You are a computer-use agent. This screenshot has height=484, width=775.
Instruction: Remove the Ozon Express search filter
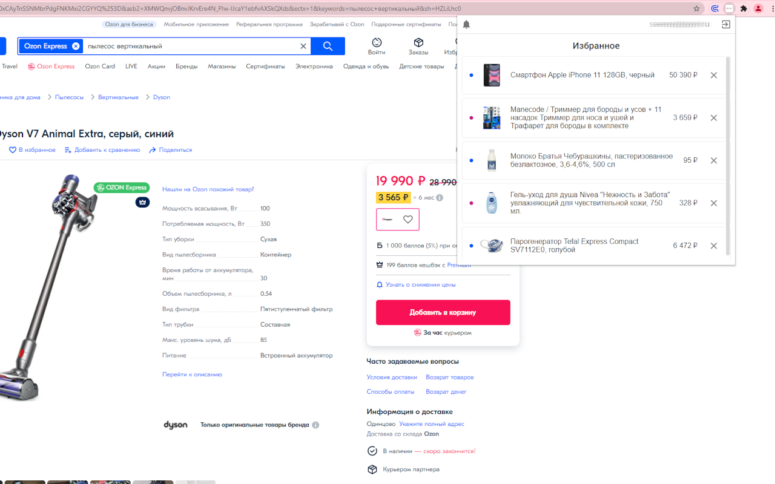tap(76, 46)
